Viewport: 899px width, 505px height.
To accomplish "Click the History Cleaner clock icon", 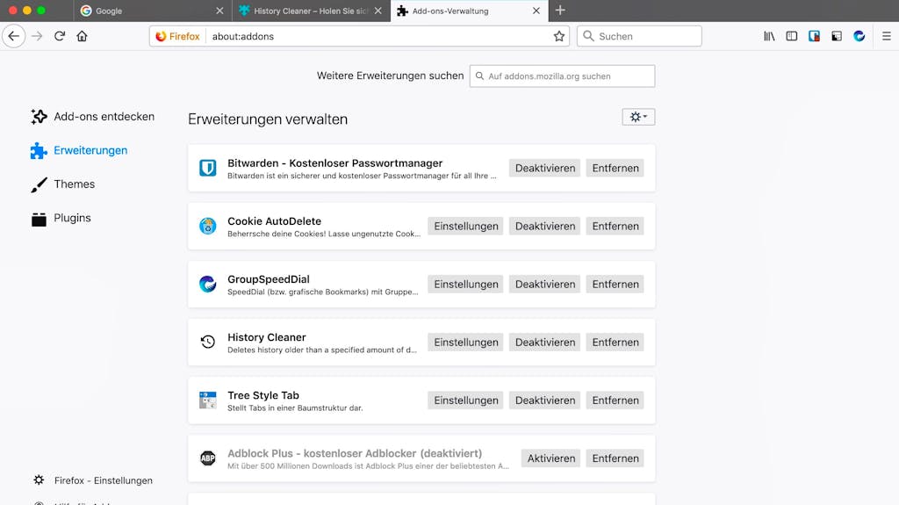I will pos(207,342).
